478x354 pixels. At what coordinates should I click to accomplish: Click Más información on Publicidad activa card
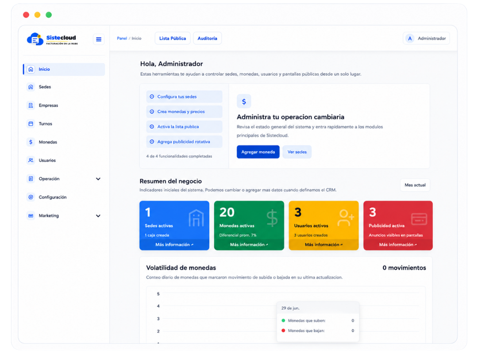(x=398, y=245)
